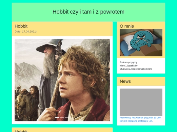This screenshot has width=177, height=132.
Task: Click the 'News' sidebar heading
Action: coord(125,81)
